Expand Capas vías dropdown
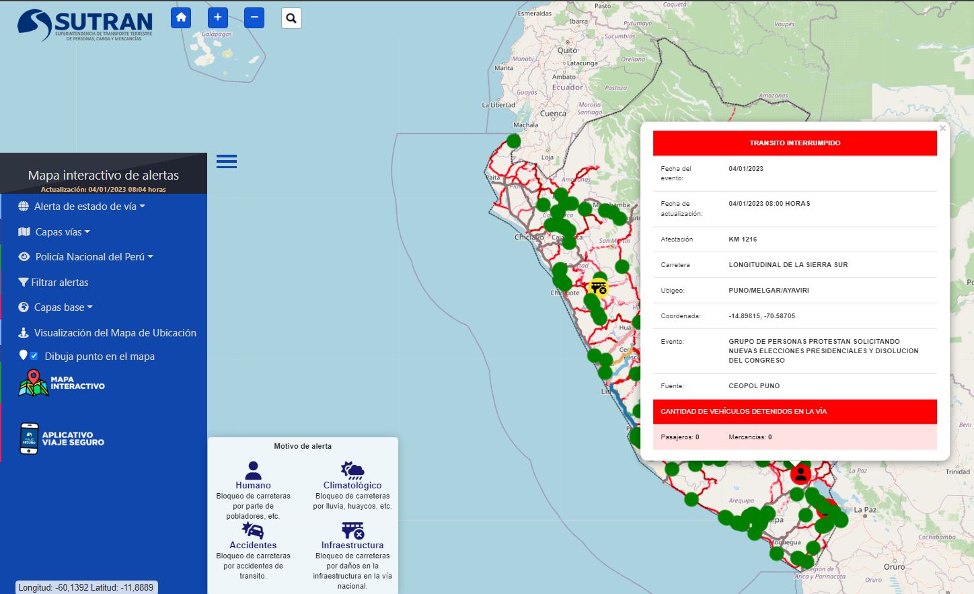 (63, 232)
